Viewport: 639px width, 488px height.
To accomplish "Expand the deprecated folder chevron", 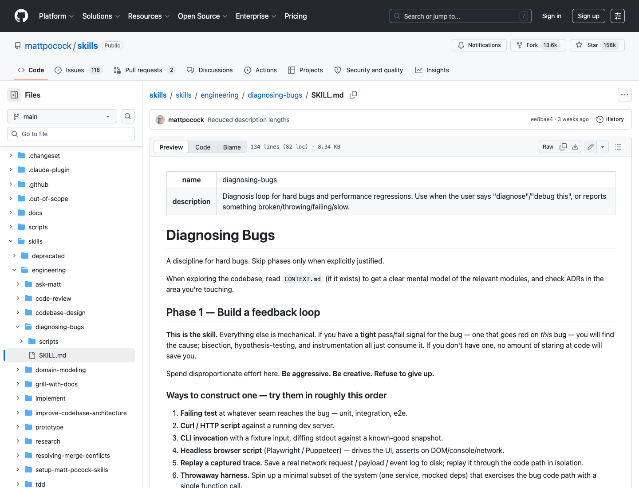I will [14, 256].
